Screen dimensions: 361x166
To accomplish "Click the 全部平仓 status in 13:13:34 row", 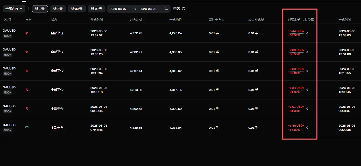I will (x=57, y=71).
